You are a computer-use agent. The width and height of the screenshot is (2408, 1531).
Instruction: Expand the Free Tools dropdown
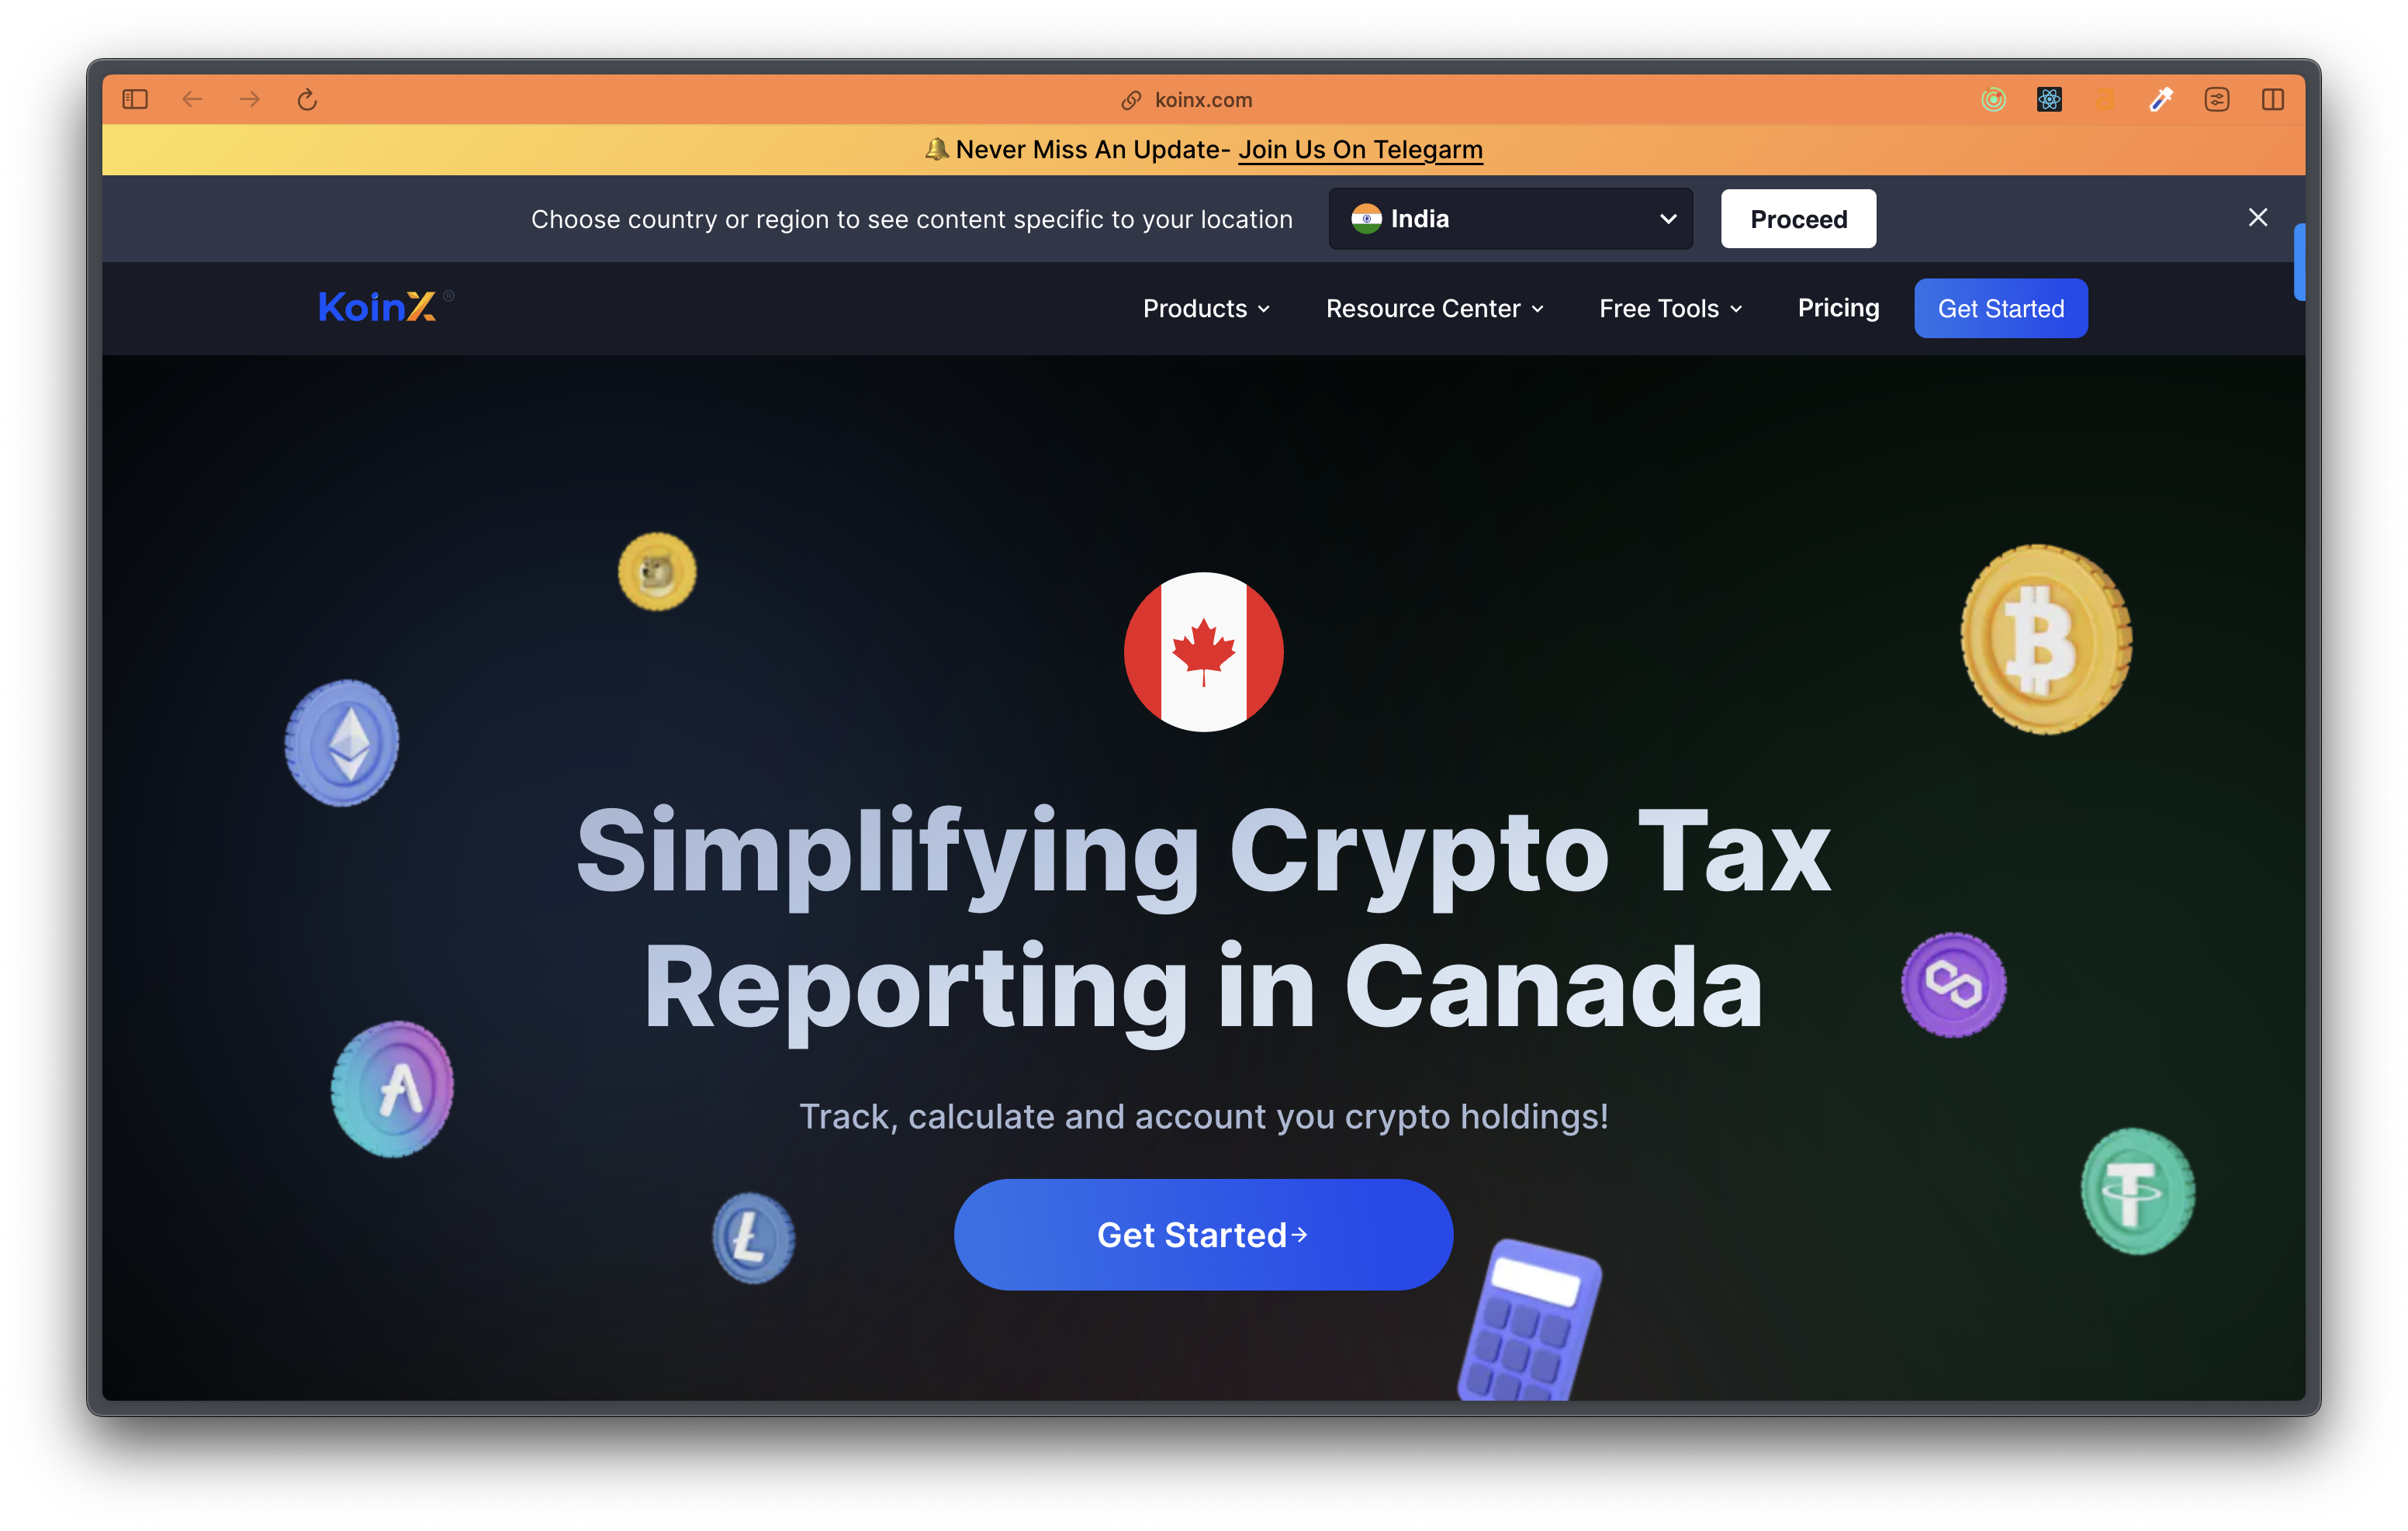coord(1669,309)
